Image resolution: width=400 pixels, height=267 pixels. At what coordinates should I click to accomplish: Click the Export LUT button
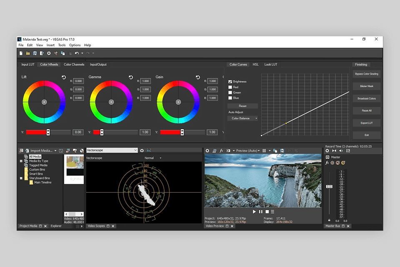(x=367, y=123)
